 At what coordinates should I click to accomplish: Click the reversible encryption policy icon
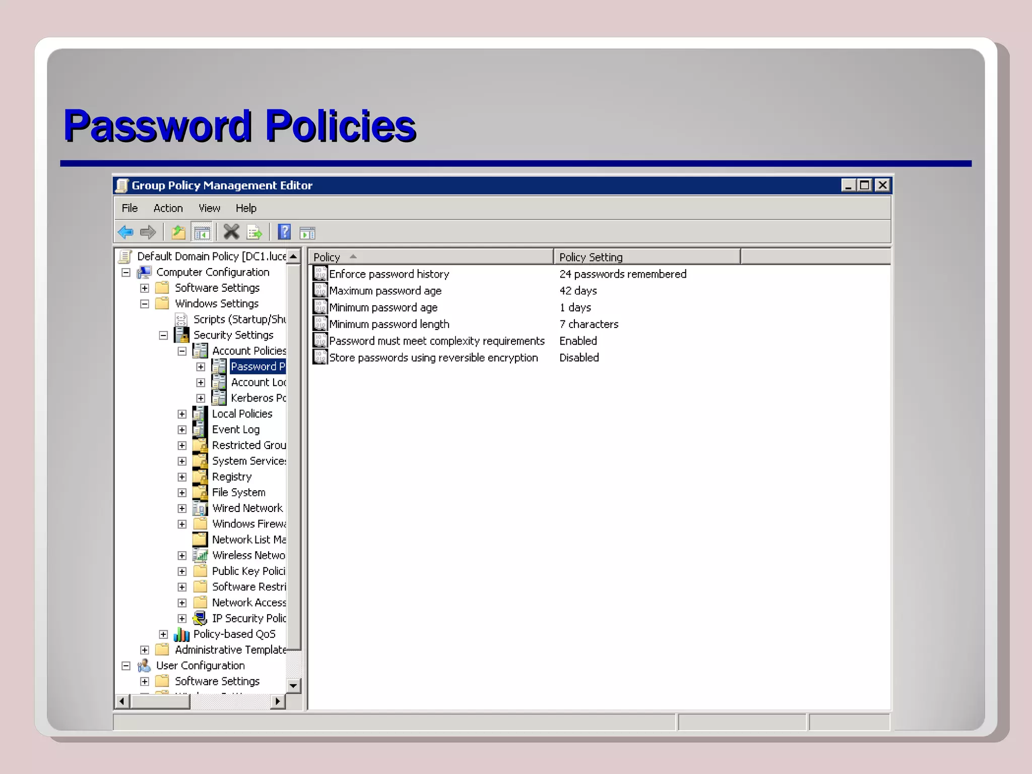pos(320,357)
